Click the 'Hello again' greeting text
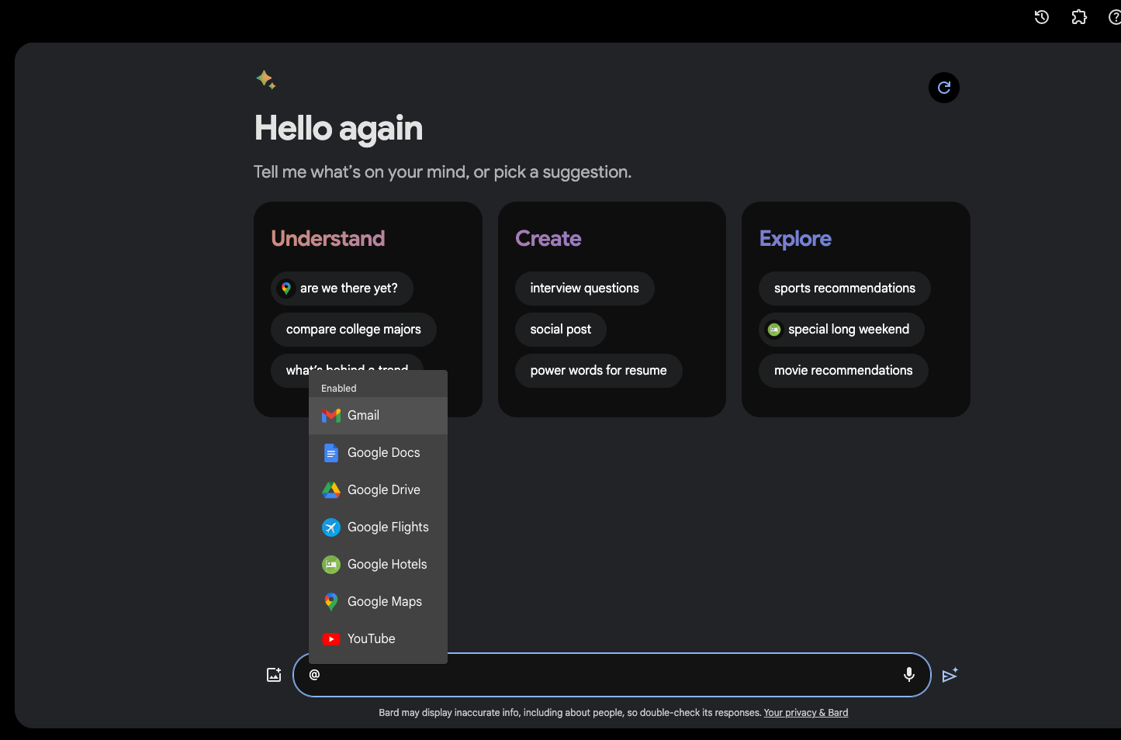The height and width of the screenshot is (740, 1121). coord(339,128)
